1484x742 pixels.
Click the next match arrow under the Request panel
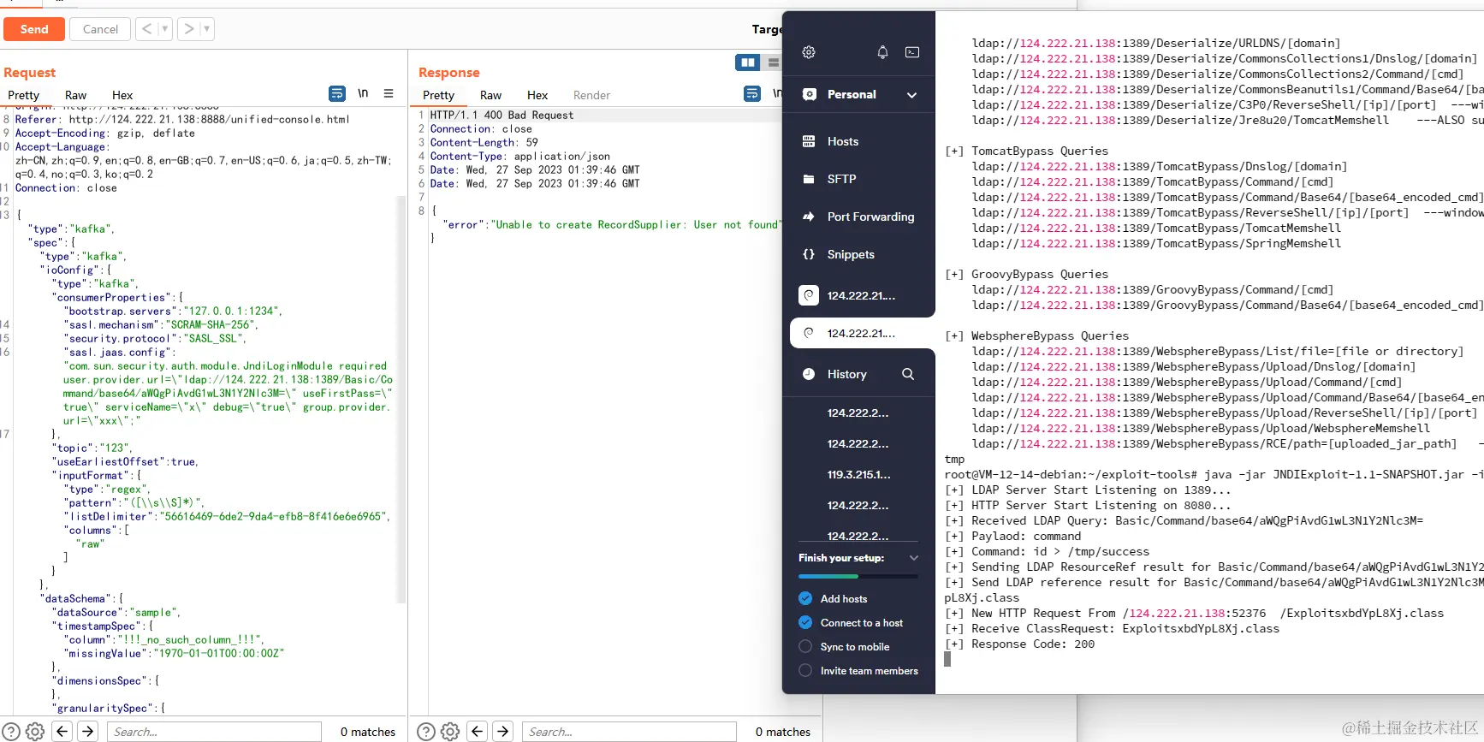point(88,732)
